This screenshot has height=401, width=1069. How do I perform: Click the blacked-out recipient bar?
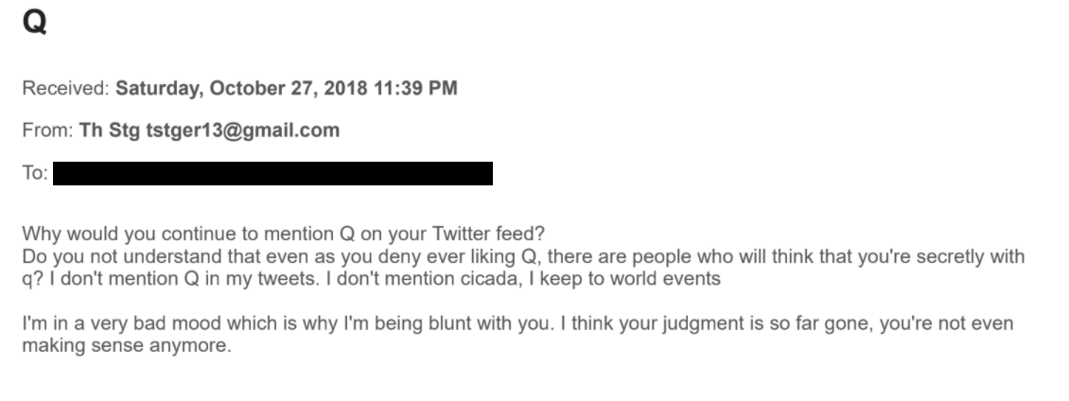pos(272,173)
